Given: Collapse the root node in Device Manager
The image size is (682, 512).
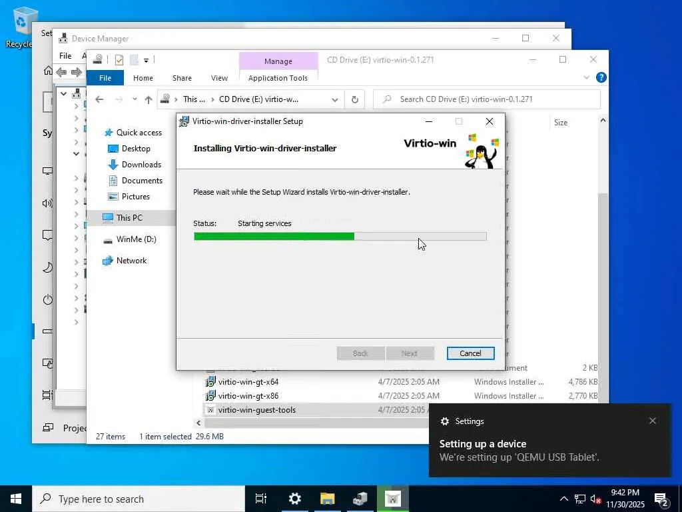Looking at the screenshot, I should [x=64, y=93].
